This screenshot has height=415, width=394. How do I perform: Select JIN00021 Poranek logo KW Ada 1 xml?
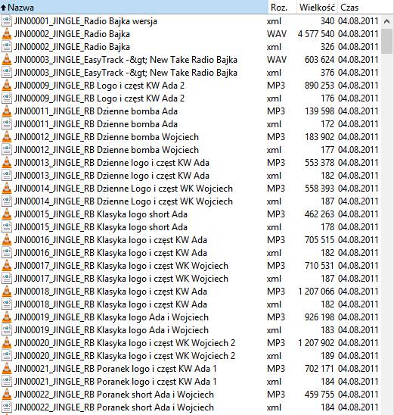coord(191,382)
